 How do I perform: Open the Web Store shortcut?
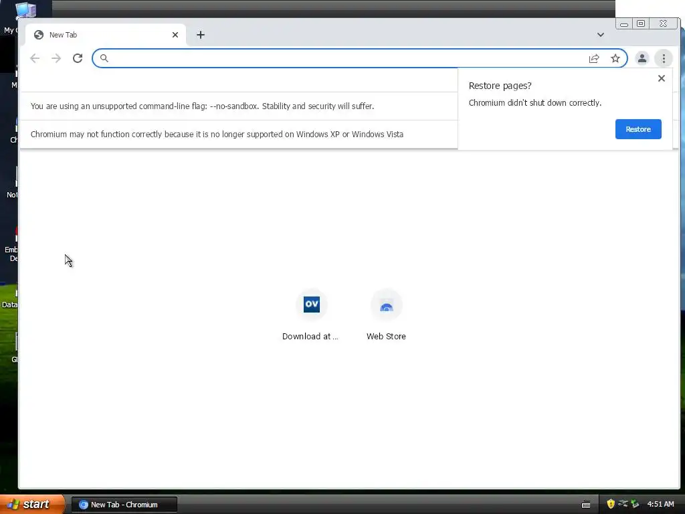pos(386,315)
